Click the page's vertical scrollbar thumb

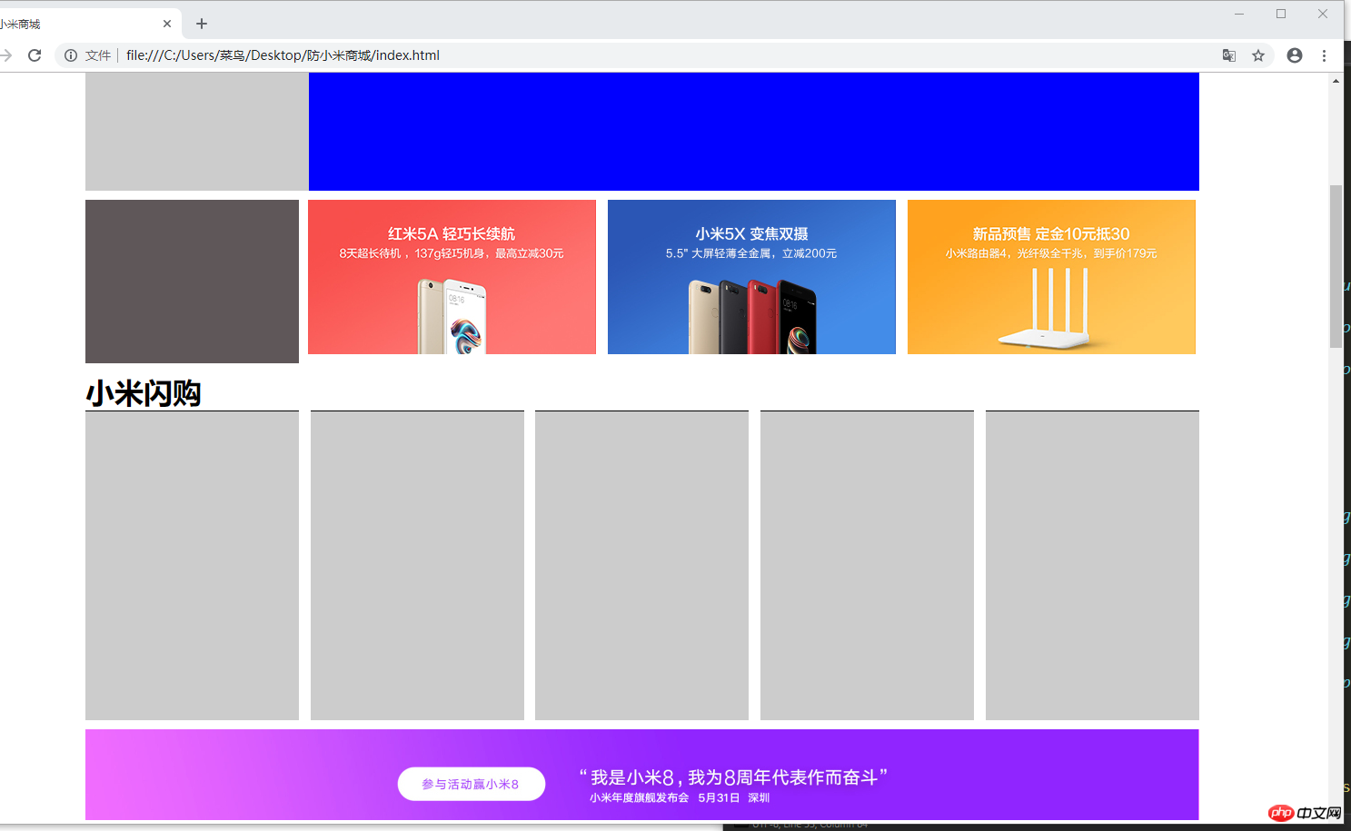pyautogui.click(x=1336, y=266)
